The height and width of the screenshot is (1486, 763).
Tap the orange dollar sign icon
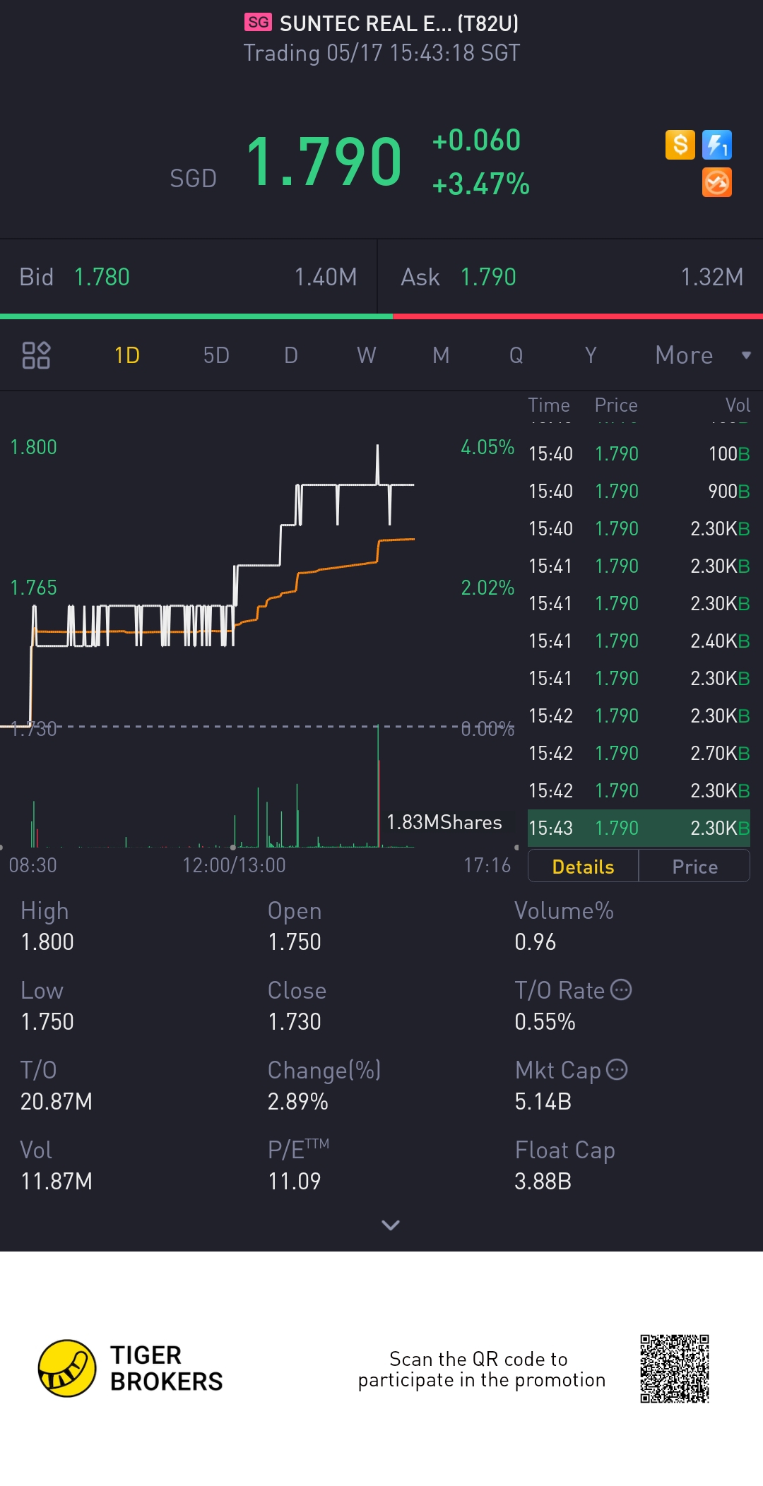(x=680, y=145)
